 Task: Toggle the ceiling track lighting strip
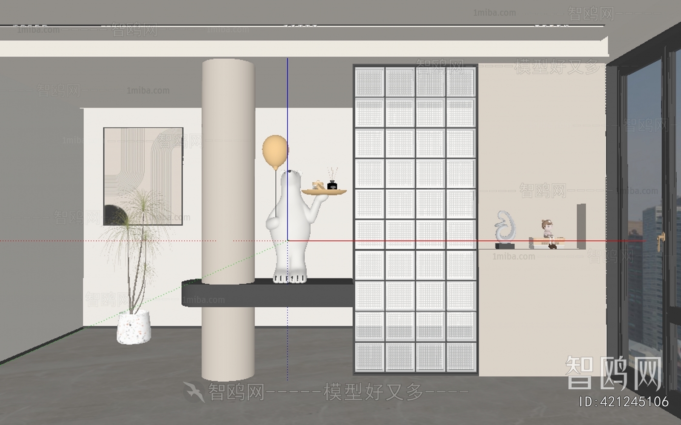tap(298, 26)
